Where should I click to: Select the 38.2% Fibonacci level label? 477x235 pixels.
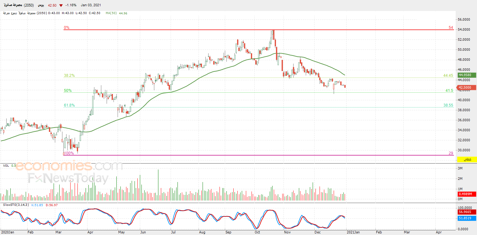(x=69, y=76)
